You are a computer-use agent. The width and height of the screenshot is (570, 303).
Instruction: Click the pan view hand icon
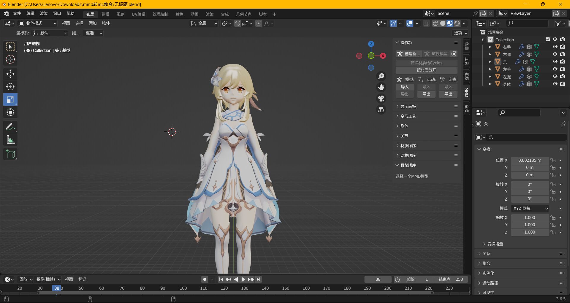coord(381,87)
